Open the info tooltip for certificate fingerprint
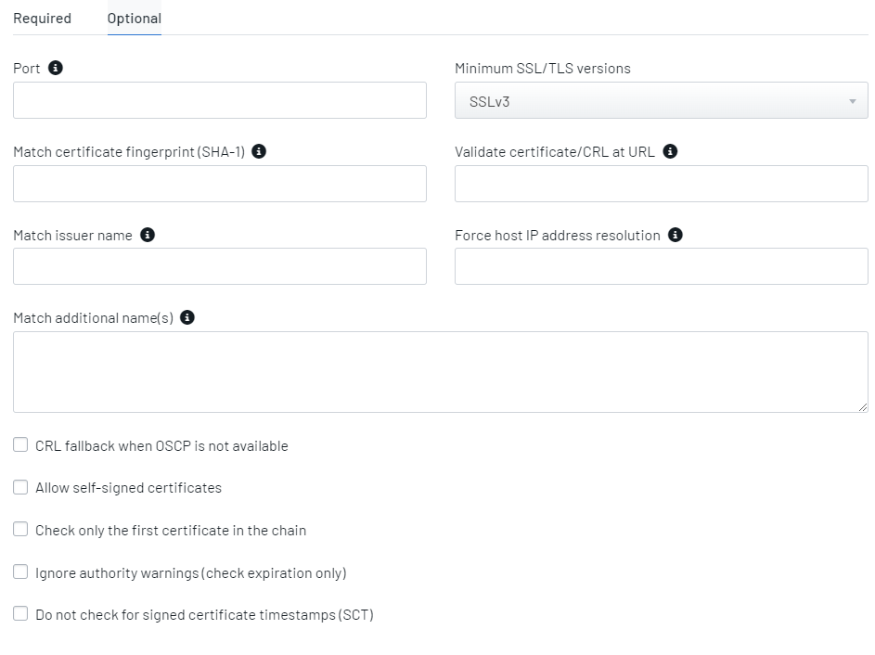Viewport: 875px width, 655px height. pos(259,151)
